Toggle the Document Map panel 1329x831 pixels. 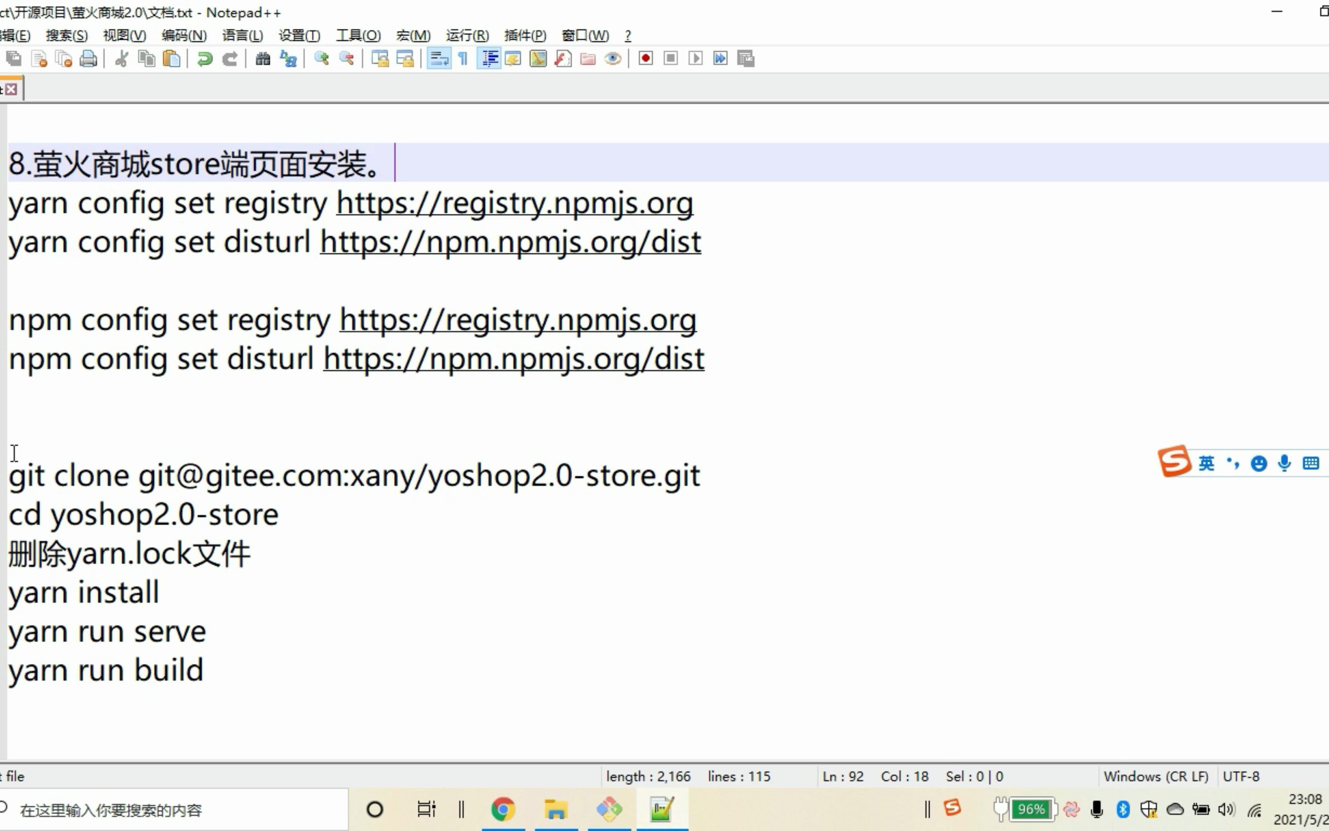(x=538, y=58)
